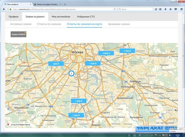Open the 1 600 ₽ offer marker

click(79, 101)
